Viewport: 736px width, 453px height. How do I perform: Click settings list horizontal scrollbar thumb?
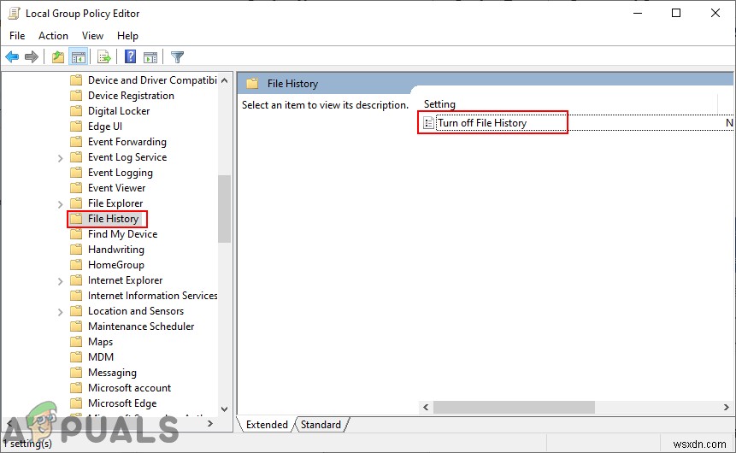514,408
